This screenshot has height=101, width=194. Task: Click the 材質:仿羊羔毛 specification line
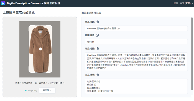(x=94, y=81)
